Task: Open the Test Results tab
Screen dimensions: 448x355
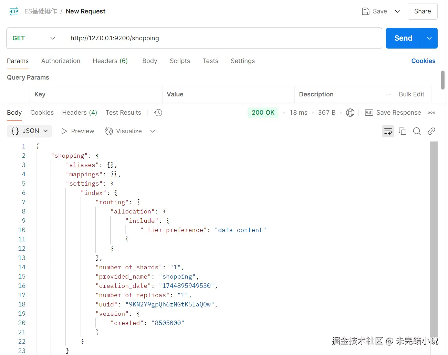Action: point(123,113)
